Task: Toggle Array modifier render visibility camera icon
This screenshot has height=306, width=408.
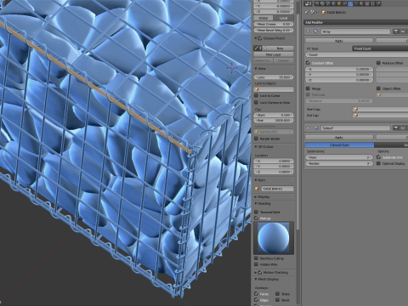Action: [x=396, y=31]
